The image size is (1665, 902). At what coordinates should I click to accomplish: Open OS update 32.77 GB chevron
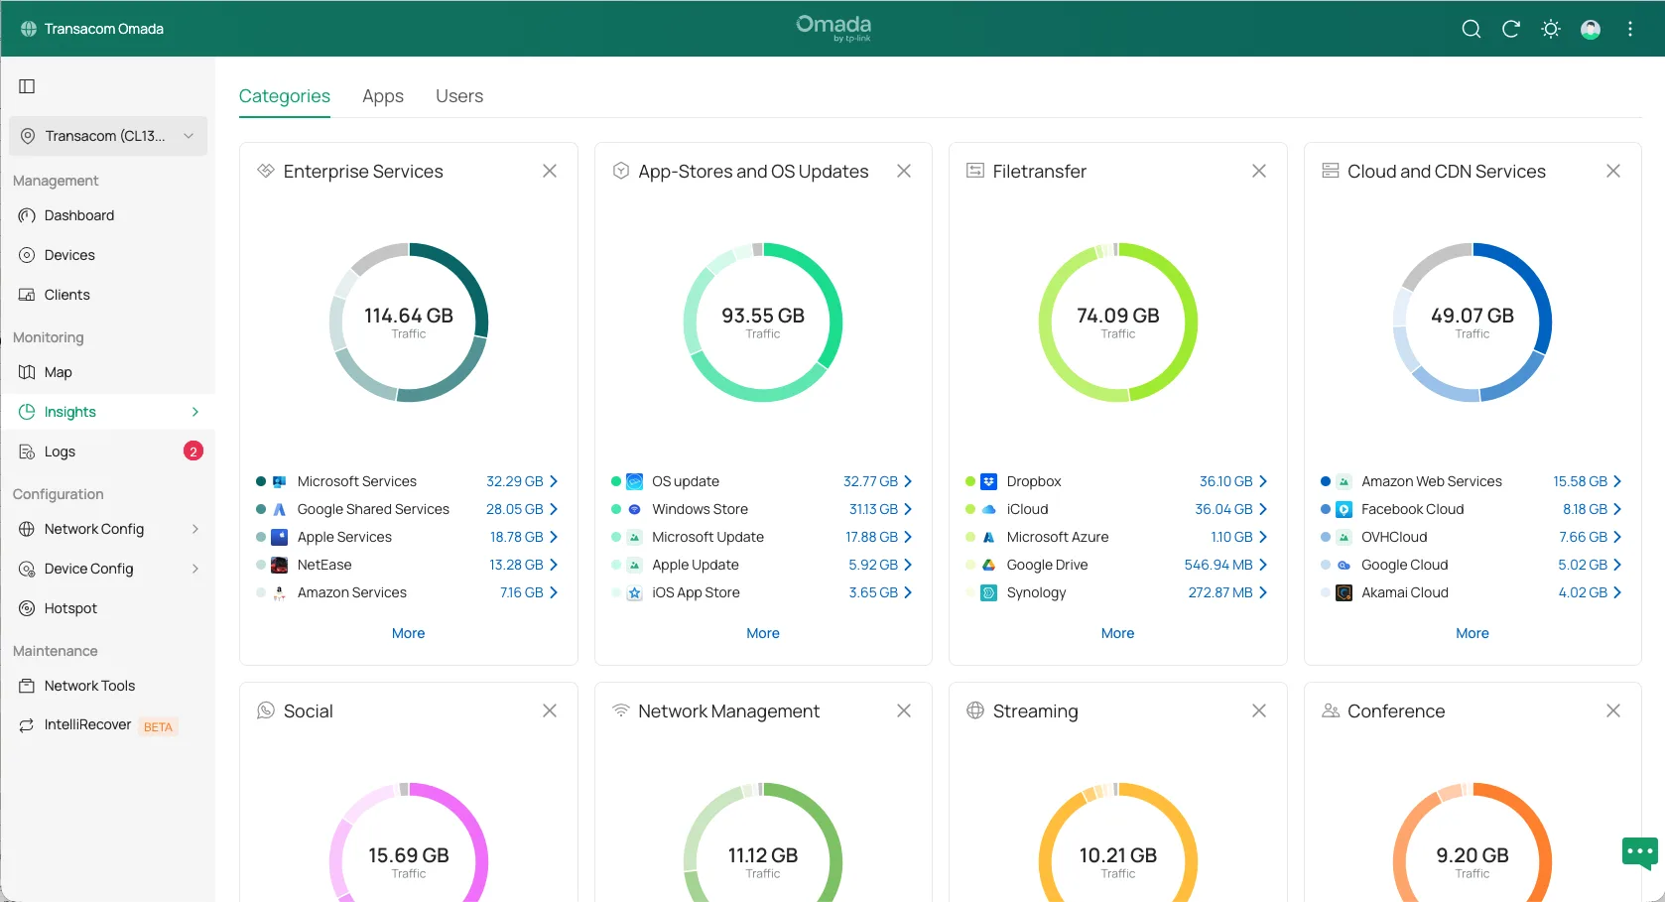point(908,481)
